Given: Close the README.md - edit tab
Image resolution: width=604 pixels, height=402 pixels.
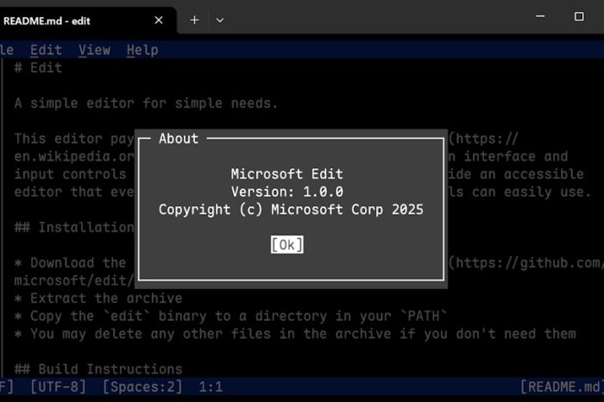Looking at the screenshot, I should click(159, 20).
